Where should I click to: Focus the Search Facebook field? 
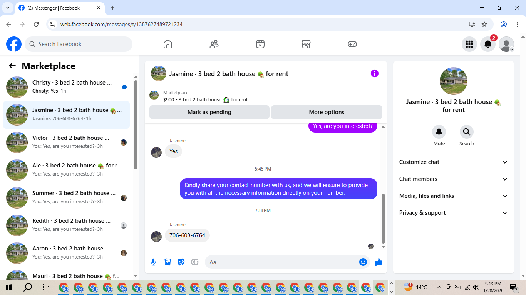click(x=79, y=44)
